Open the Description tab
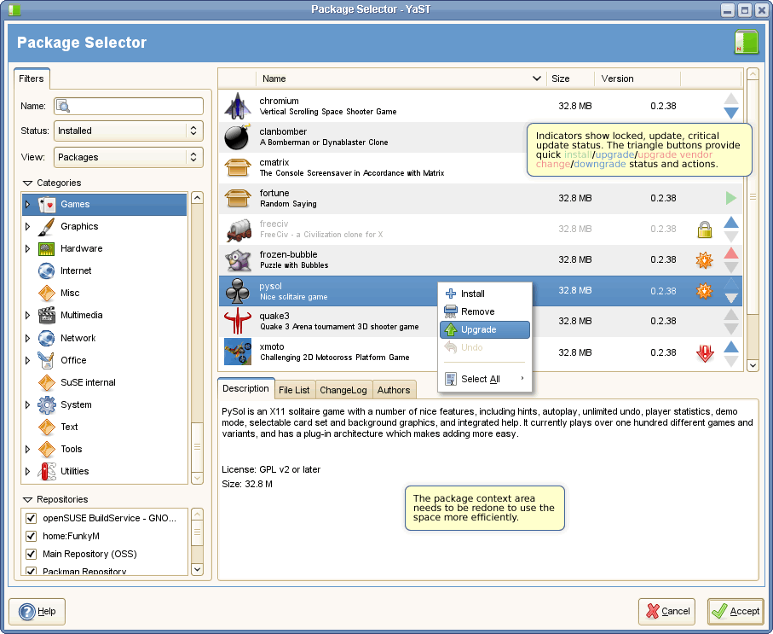Image resolution: width=773 pixels, height=634 pixels. [245, 388]
